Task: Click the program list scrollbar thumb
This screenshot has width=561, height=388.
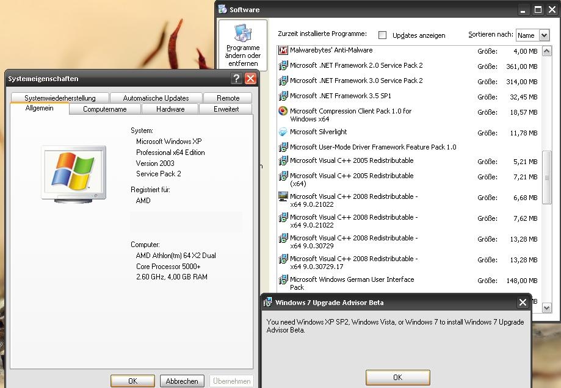Action: coord(546,178)
